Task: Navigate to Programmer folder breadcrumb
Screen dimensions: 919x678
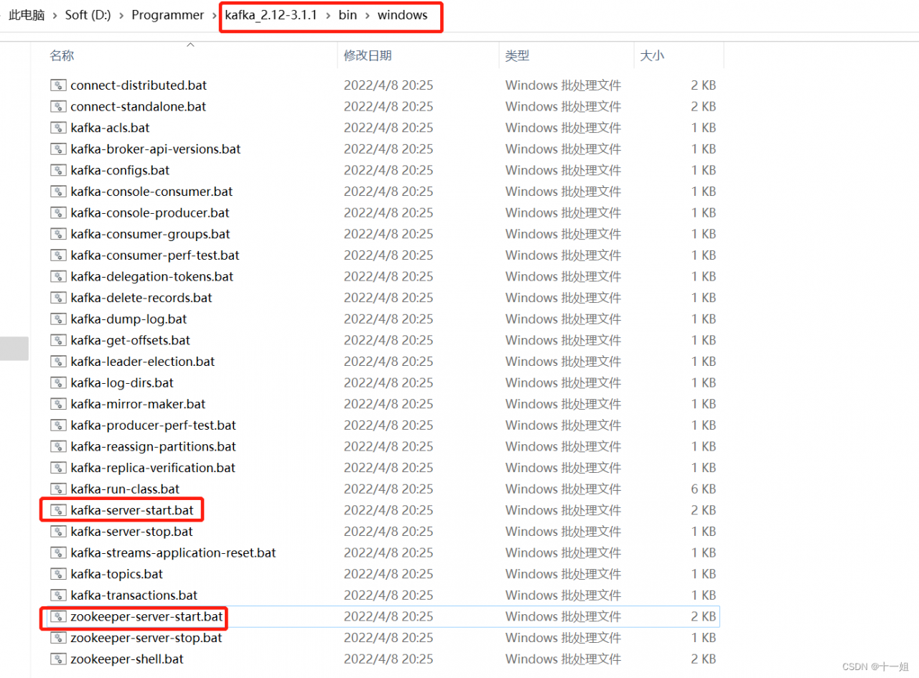Action: tap(168, 16)
